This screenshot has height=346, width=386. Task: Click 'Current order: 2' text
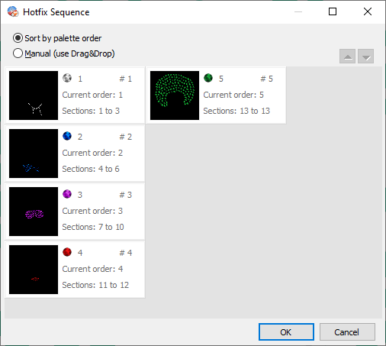point(92,153)
